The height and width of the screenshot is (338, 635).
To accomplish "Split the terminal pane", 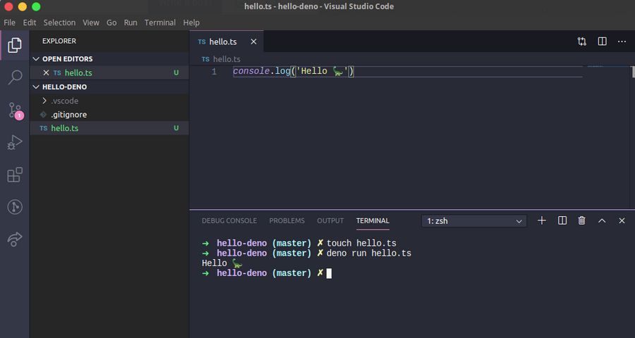I will tap(562, 220).
